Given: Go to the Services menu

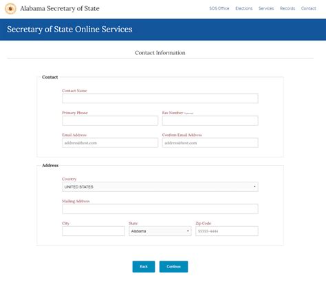Looking at the screenshot, I should click(266, 8).
